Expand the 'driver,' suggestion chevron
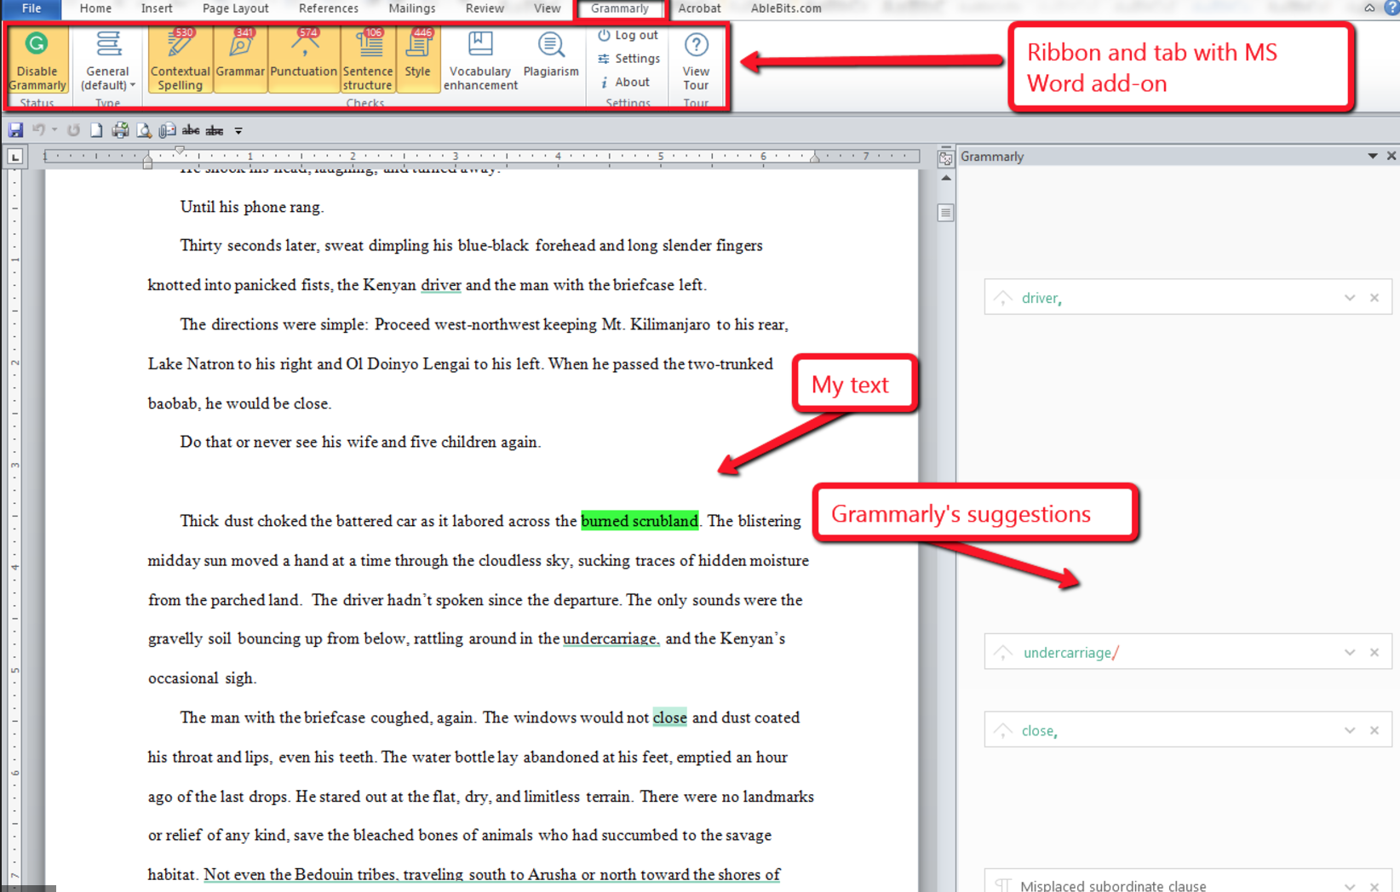This screenshot has width=1400, height=892. coord(1350,298)
